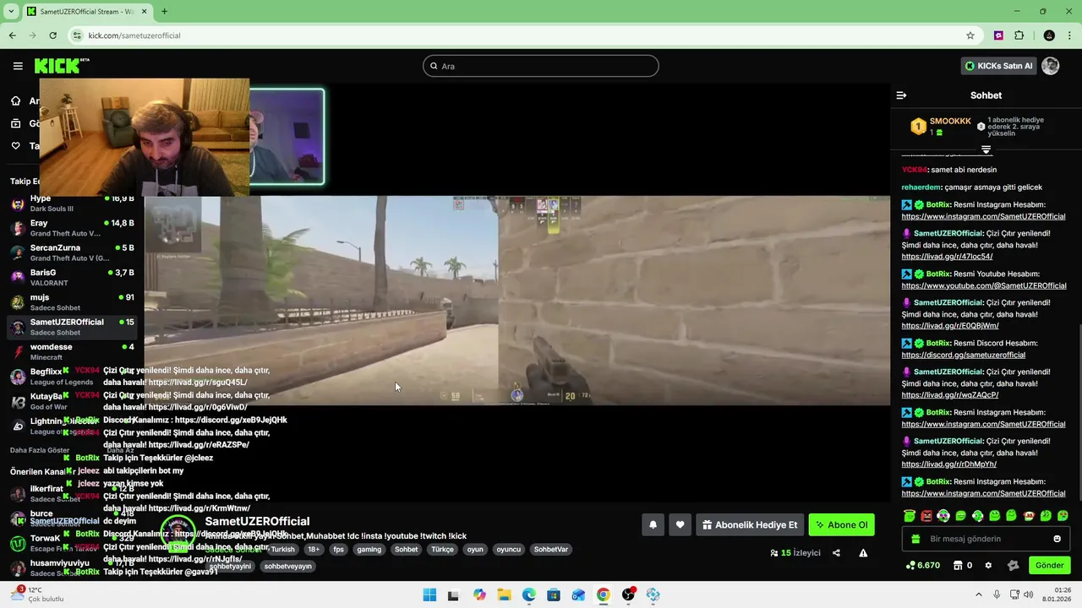Open instagram.com/SametUZEROfficial link at top of chat
The height and width of the screenshot is (608, 1082).
(983, 216)
